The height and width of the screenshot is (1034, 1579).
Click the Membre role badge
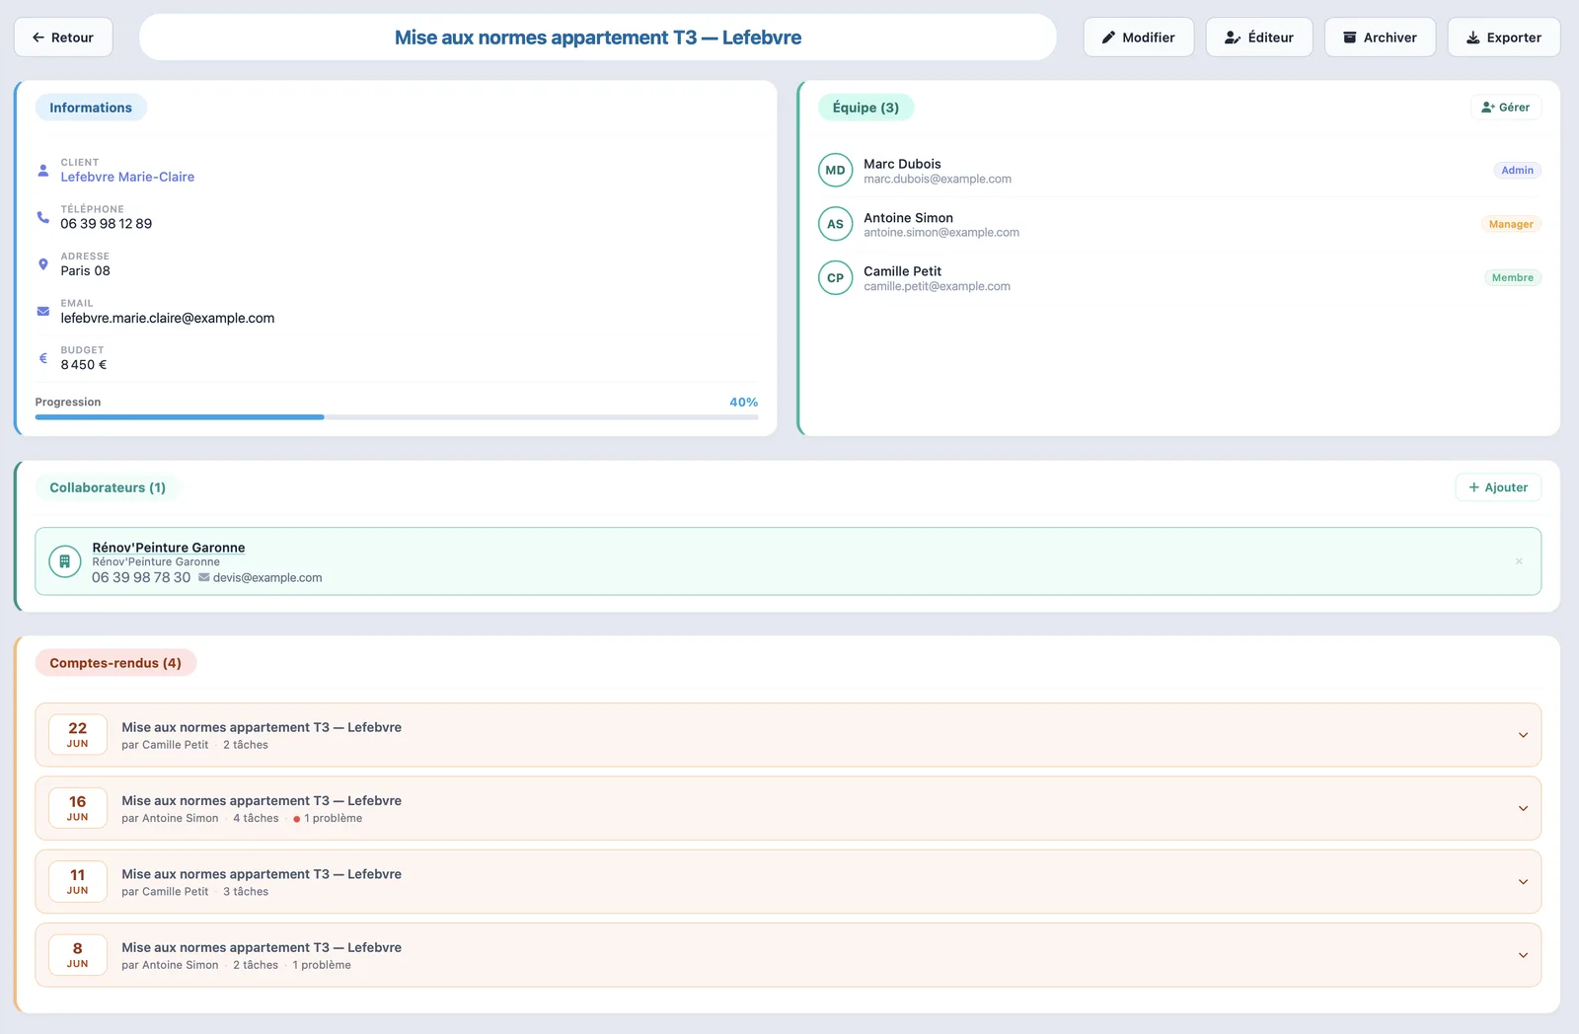pos(1513,278)
